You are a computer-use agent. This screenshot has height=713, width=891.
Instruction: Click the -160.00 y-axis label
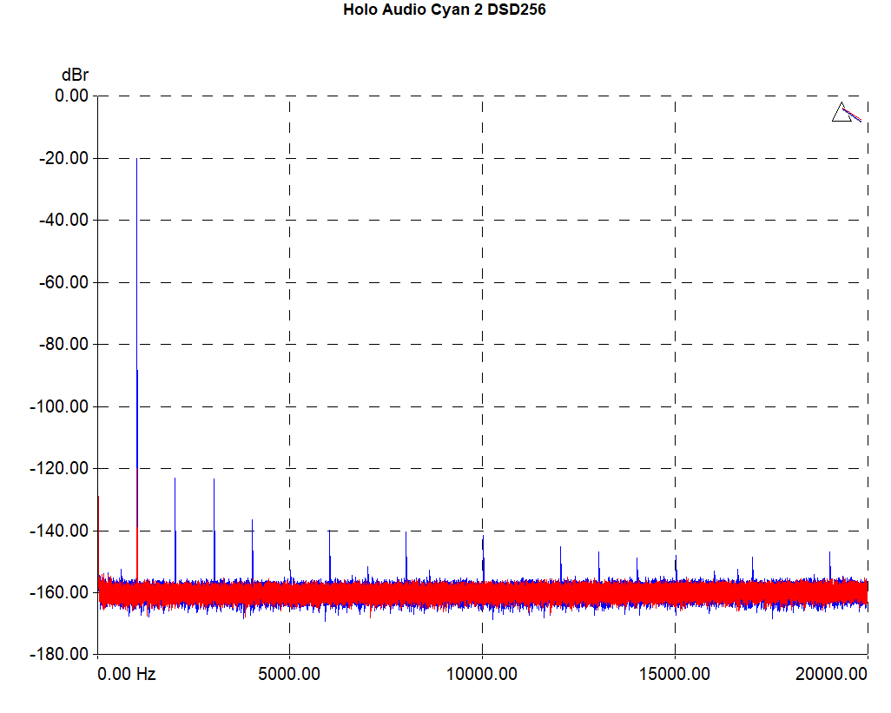[x=60, y=592]
